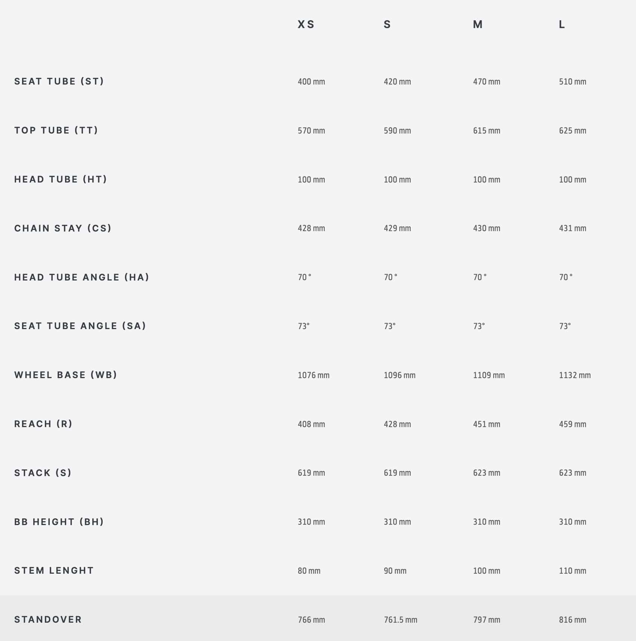Select the L size column header
The image size is (636, 641).
[562, 24]
